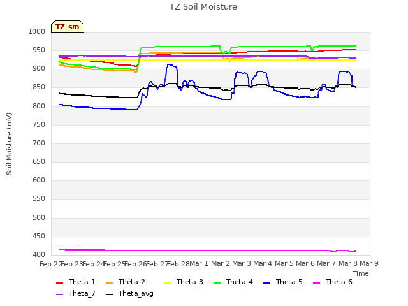This screenshot has height=306, width=408.
Task: Click the 650 y-axis tick label
Action: point(39,161)
